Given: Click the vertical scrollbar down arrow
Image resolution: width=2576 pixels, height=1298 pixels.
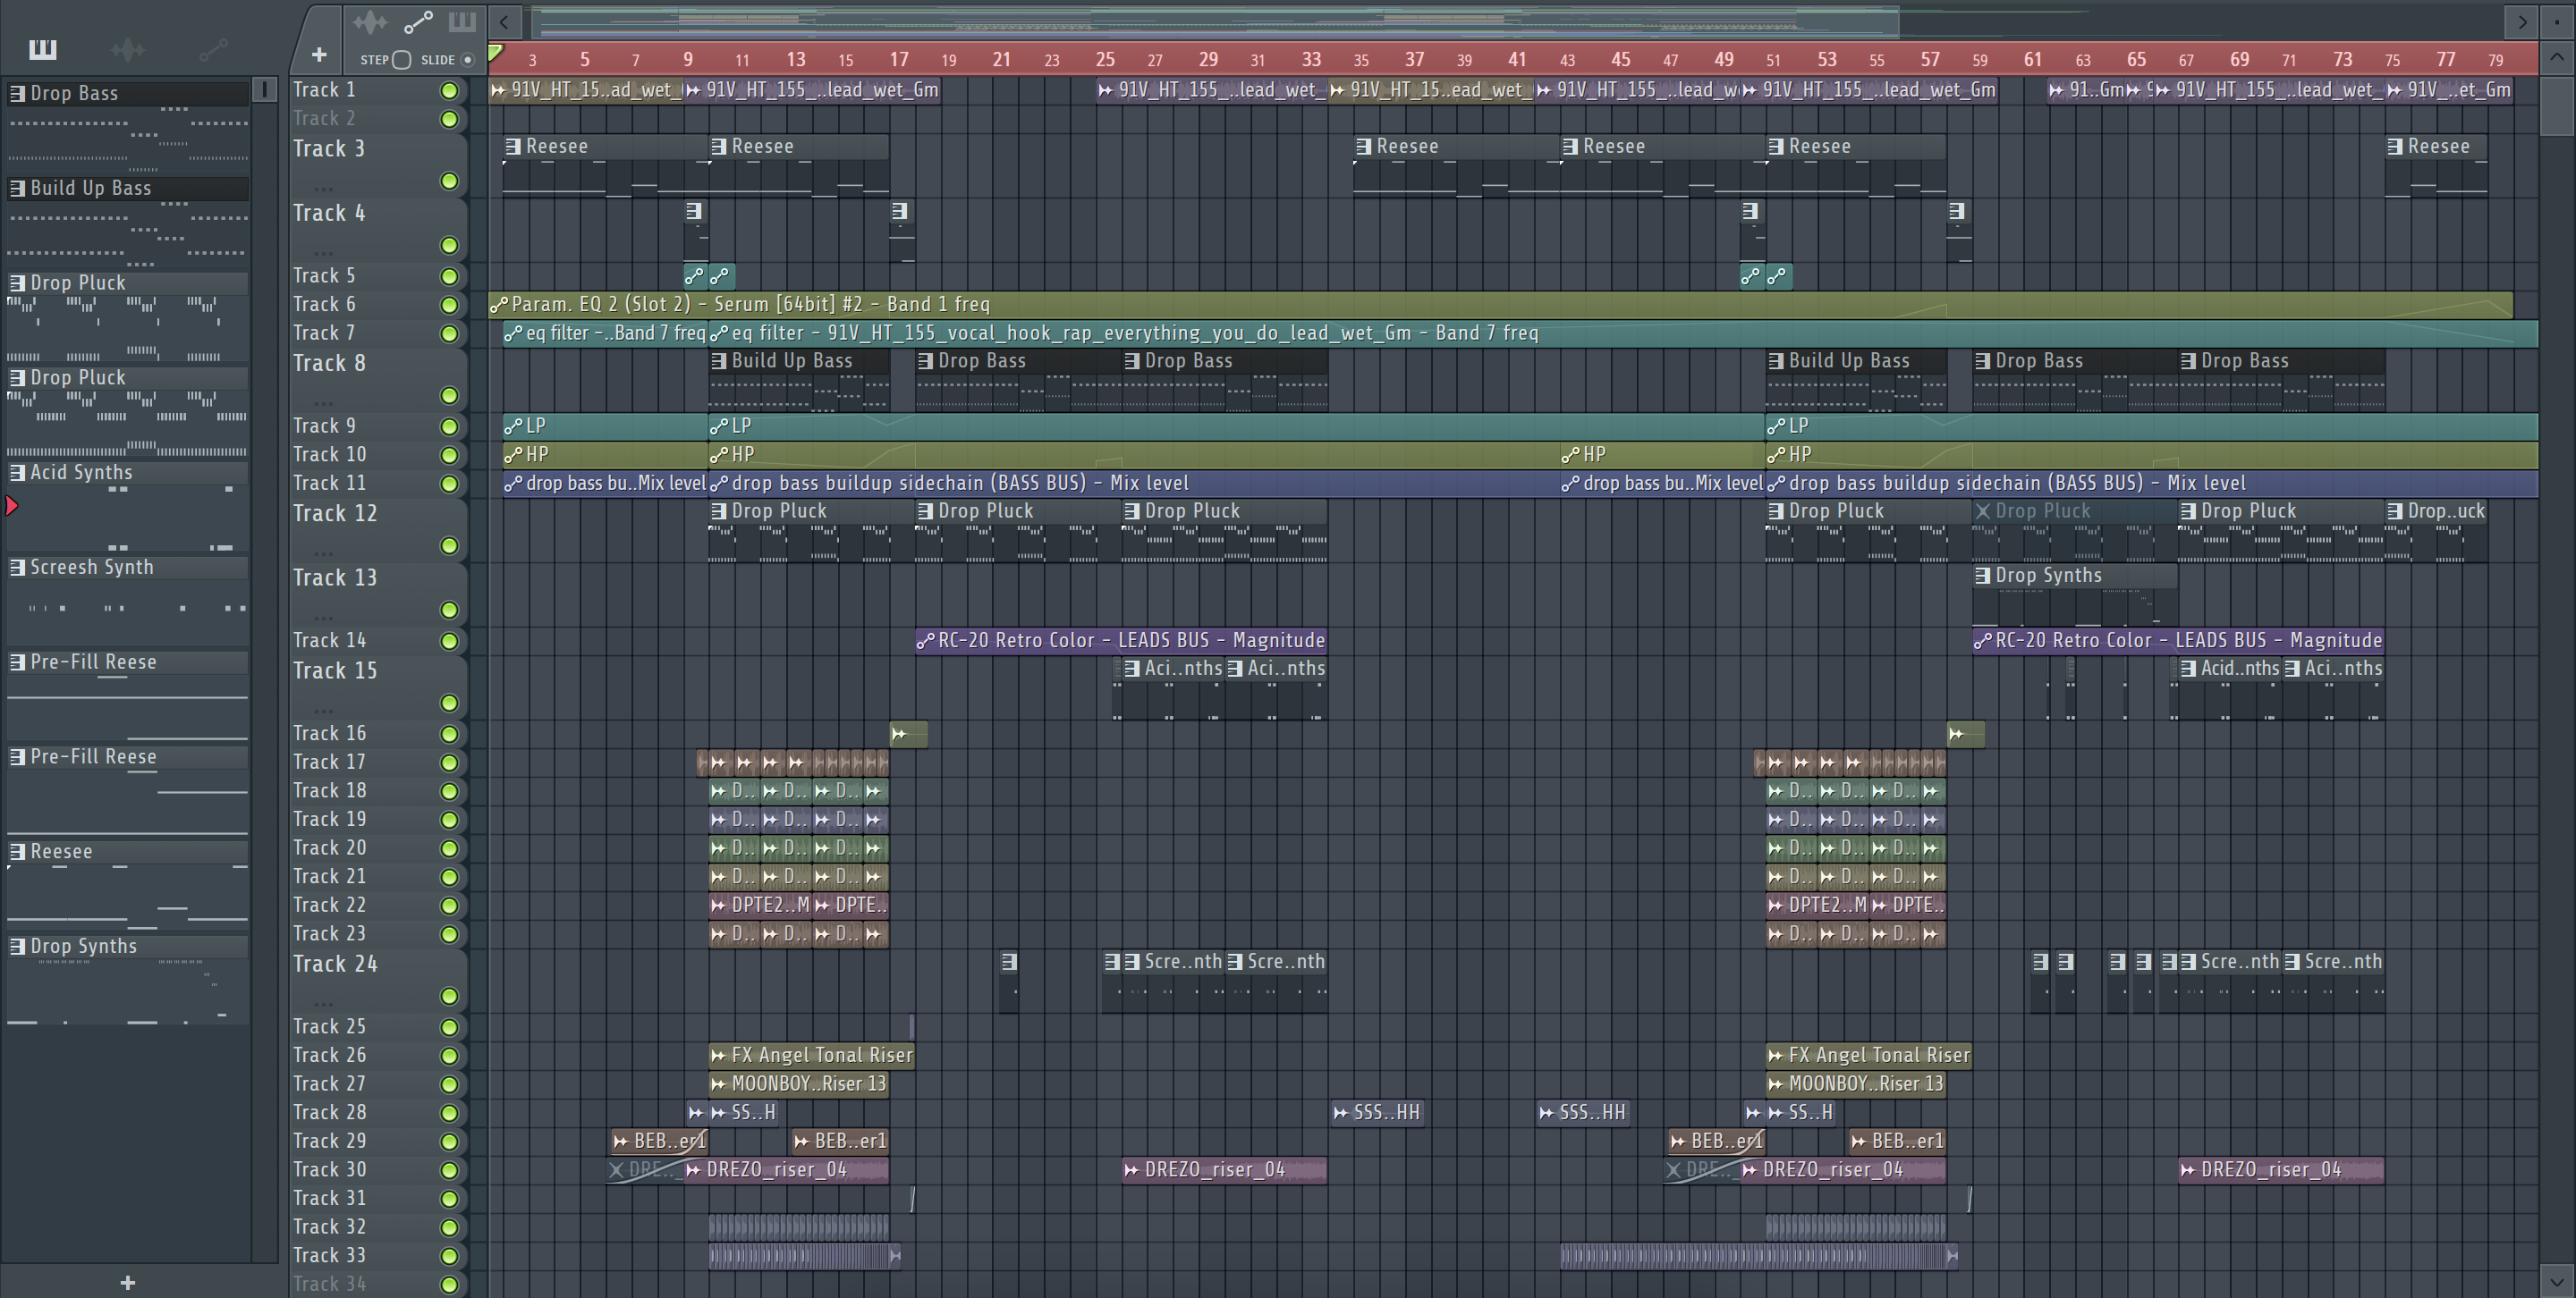Looking at the screenshot, I should pyautogui.click(x=2557, y=1281).
